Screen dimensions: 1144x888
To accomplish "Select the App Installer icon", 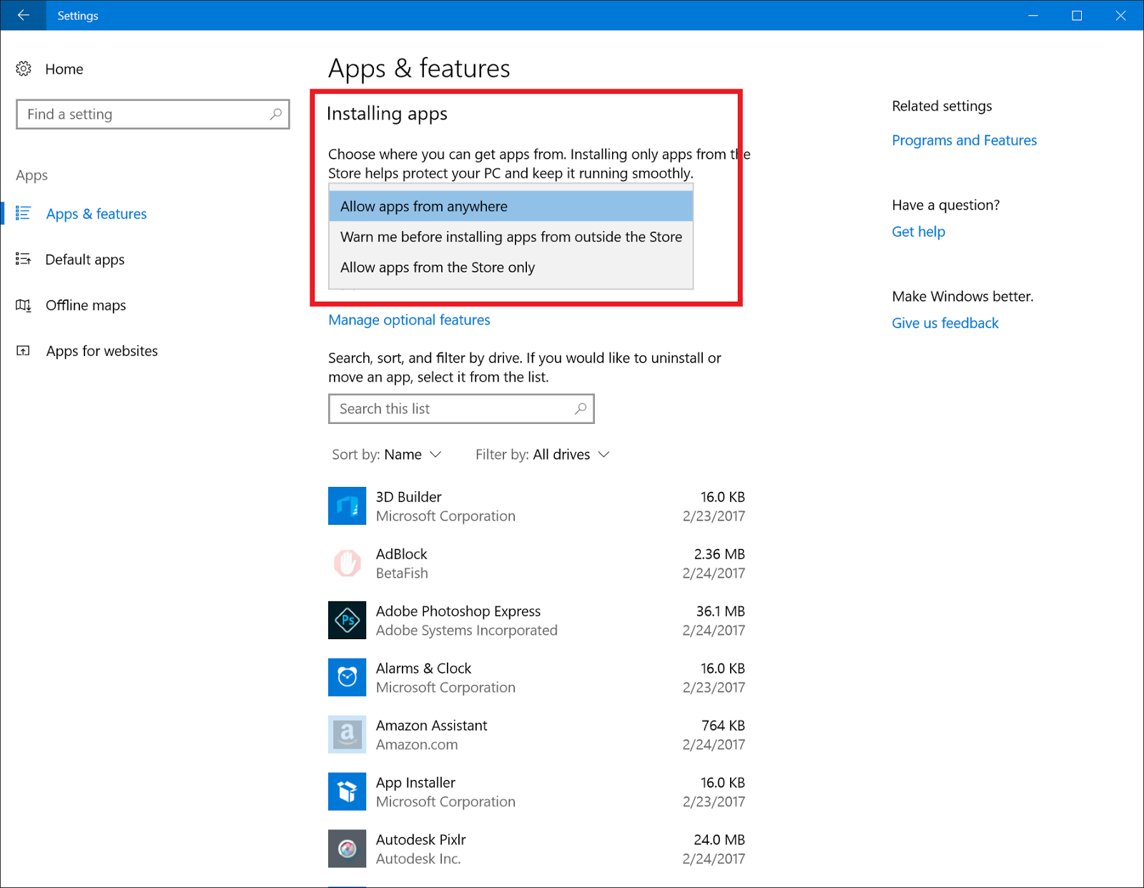I will [x=347, y=791].
